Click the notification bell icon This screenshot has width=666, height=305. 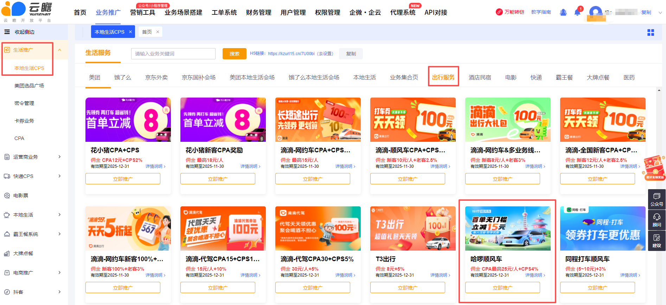(577, 12)
